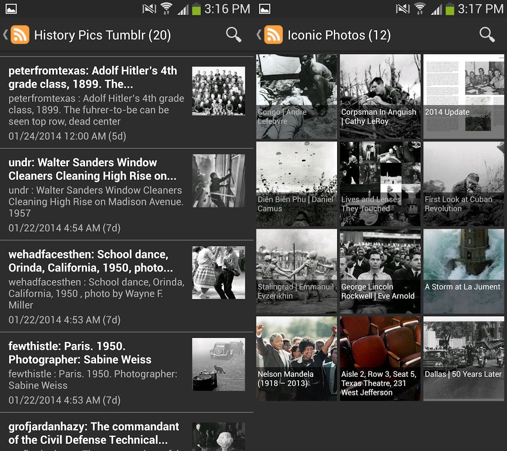Tap the 'Iconic Photos (12)' title
Screen dimensions: 507x451
point(339,35)
